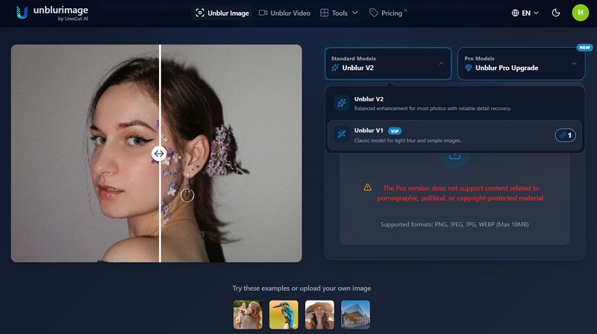Viewport: 597px width, 334px height.
Task: Select the Unblur V2 model option
Action: coord(454,104)
